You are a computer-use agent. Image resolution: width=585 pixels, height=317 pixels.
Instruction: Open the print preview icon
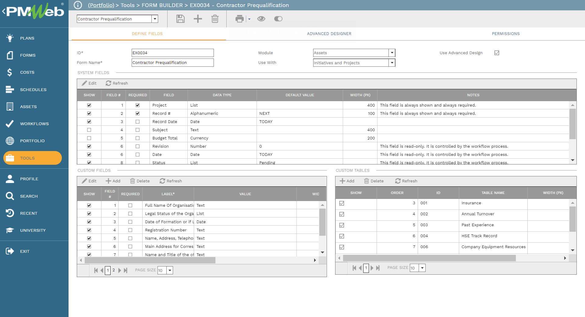(239, 19)
